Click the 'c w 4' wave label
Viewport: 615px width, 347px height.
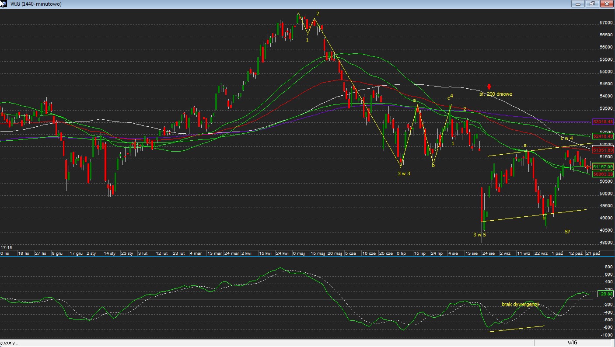click(567, 138)
